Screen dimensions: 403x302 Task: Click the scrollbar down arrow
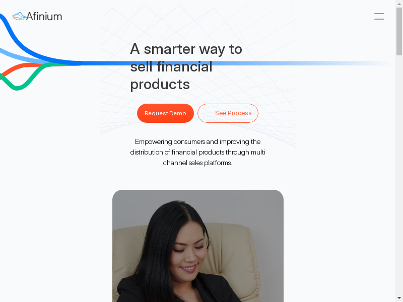click(399, 298)
